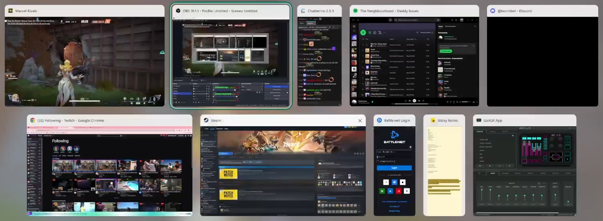The width and height of the screenshot is (603, 221).
Task: Click the yellow Sticky Notes icon
Action: tap(433, 120)
